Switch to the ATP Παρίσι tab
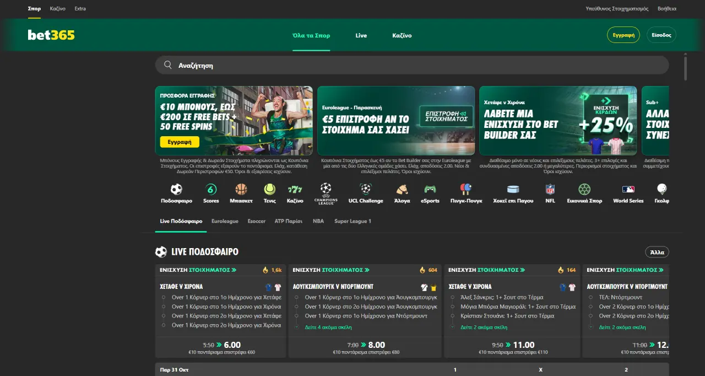The image size is (705, 376). click(x=289, y=221)
